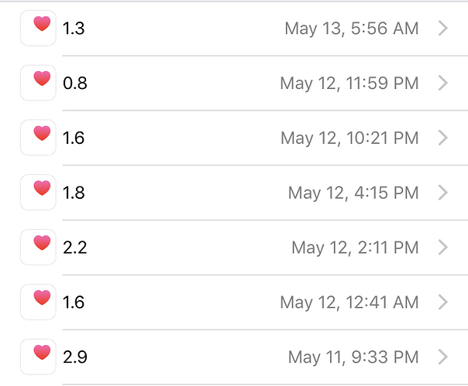Viewport: 468px width, 386px height.
Task: Open the chevron for May 12, 12:41 AM
Action: point(443,302)
